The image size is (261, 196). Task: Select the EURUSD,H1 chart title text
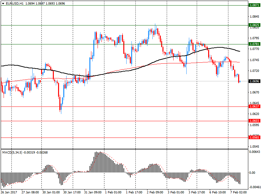(x=15, y=4)
